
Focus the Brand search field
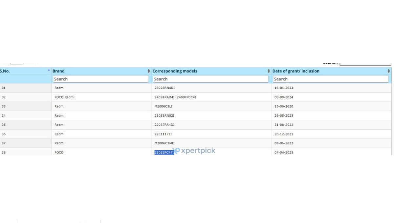click(101, 79)
